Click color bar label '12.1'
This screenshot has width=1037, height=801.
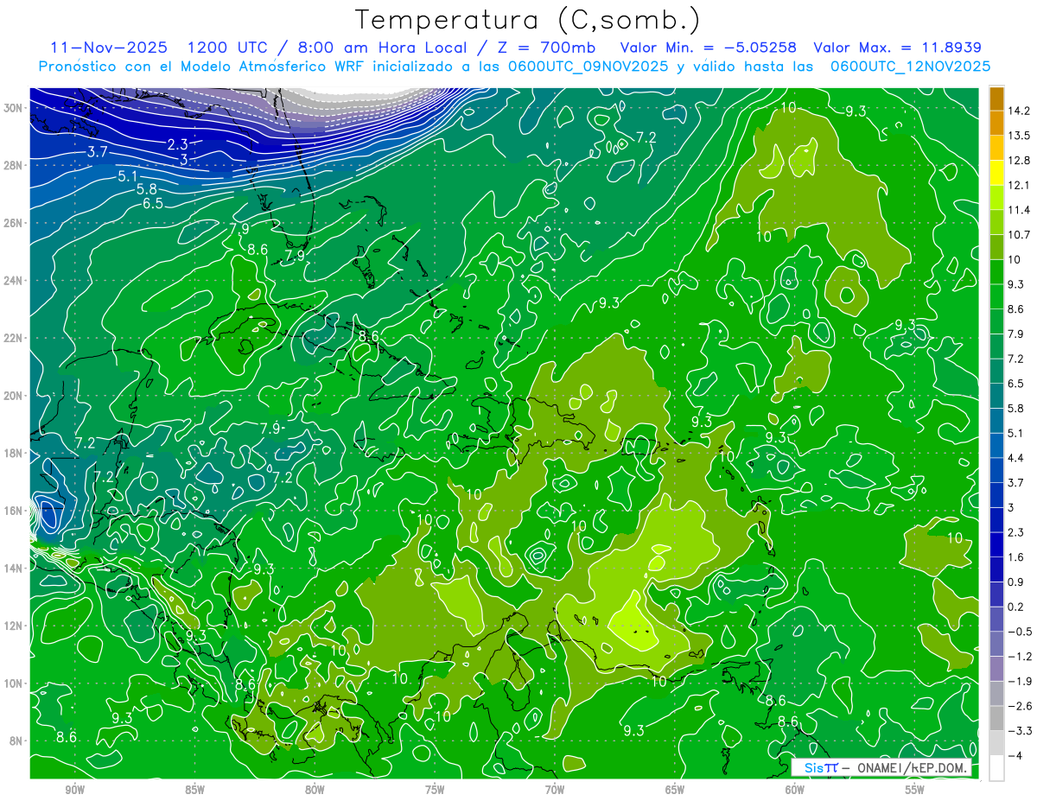[x=1020, y=185]
